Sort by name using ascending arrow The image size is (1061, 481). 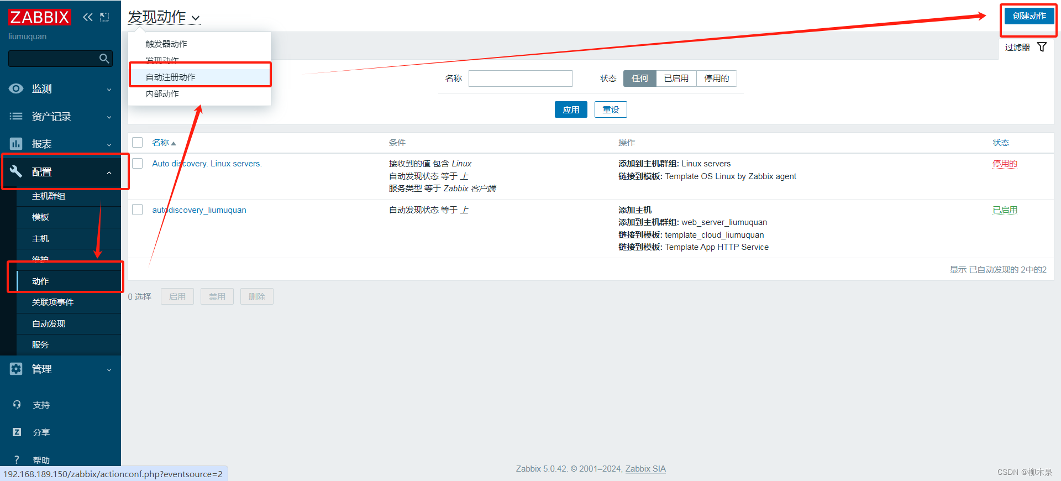174,143
